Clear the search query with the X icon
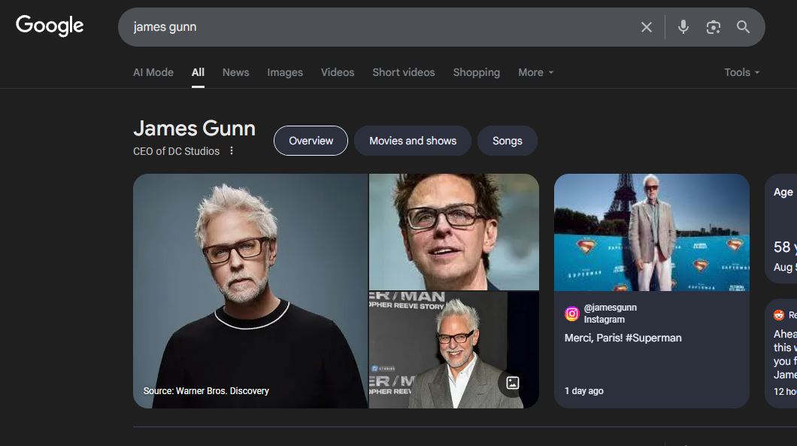The image size is (797, 446). [x=646, y=27]
